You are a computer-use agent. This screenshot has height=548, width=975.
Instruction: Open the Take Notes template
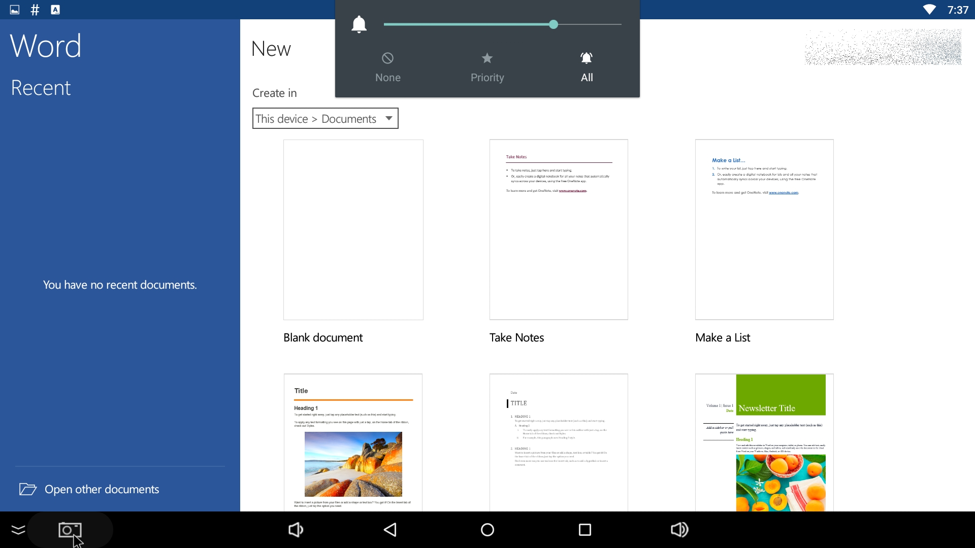tap(559, 229)
